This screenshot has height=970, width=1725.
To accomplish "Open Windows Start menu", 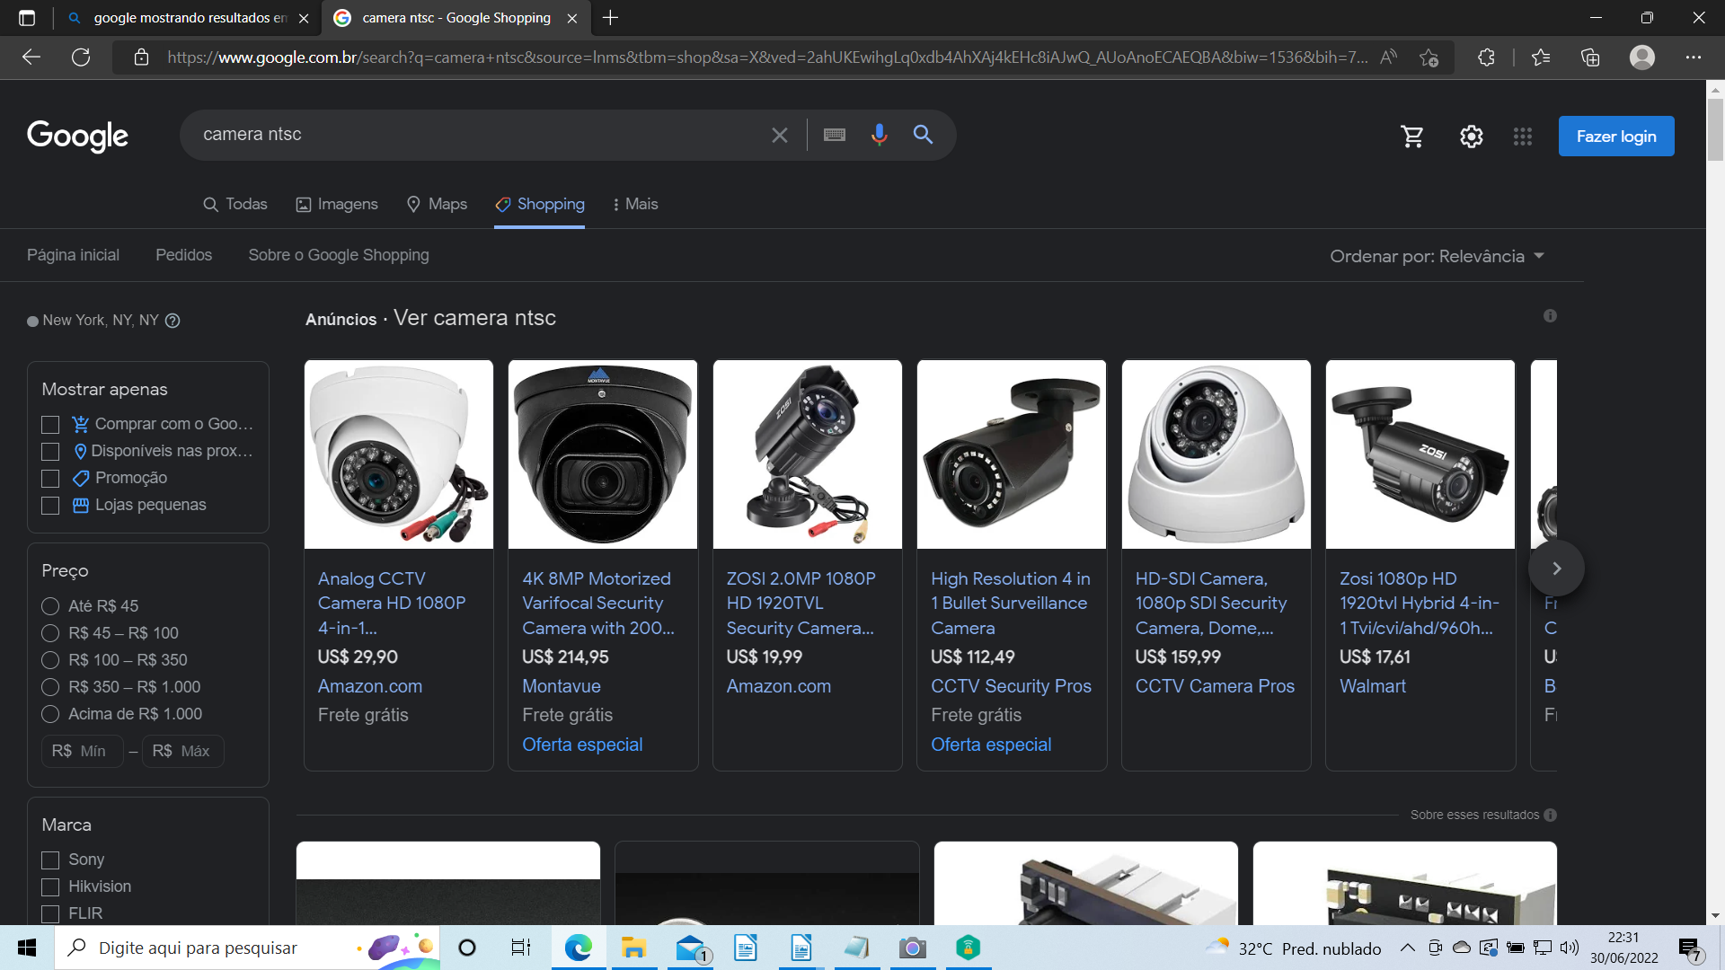I will pos(27,948).
